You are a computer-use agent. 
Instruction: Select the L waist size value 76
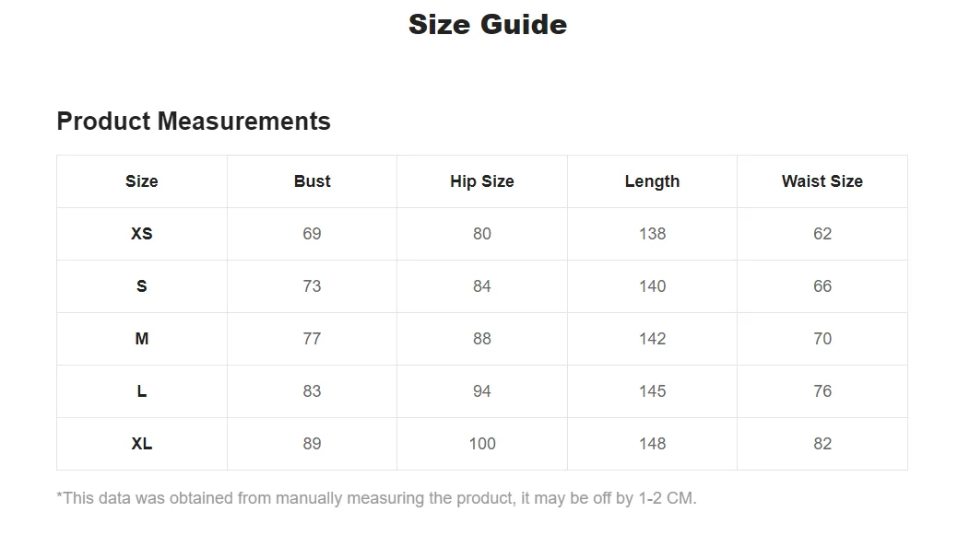point(822,391)
